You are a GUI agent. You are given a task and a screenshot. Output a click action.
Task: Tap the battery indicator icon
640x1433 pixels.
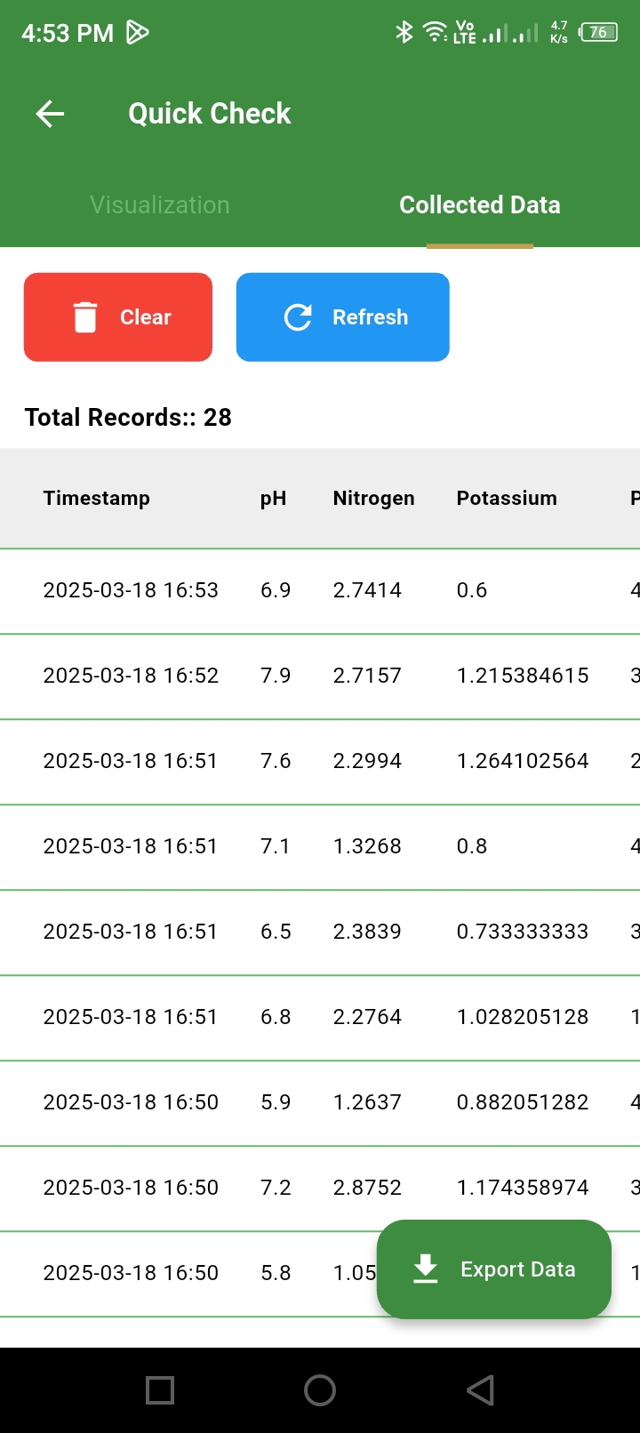(x=598, y=33)
